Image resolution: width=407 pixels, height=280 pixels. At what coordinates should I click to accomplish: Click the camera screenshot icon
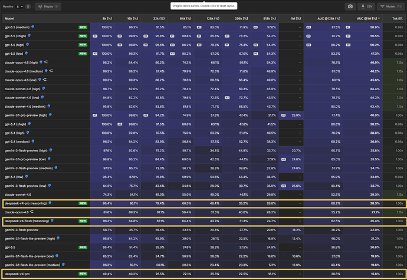[x=350, y=6]
